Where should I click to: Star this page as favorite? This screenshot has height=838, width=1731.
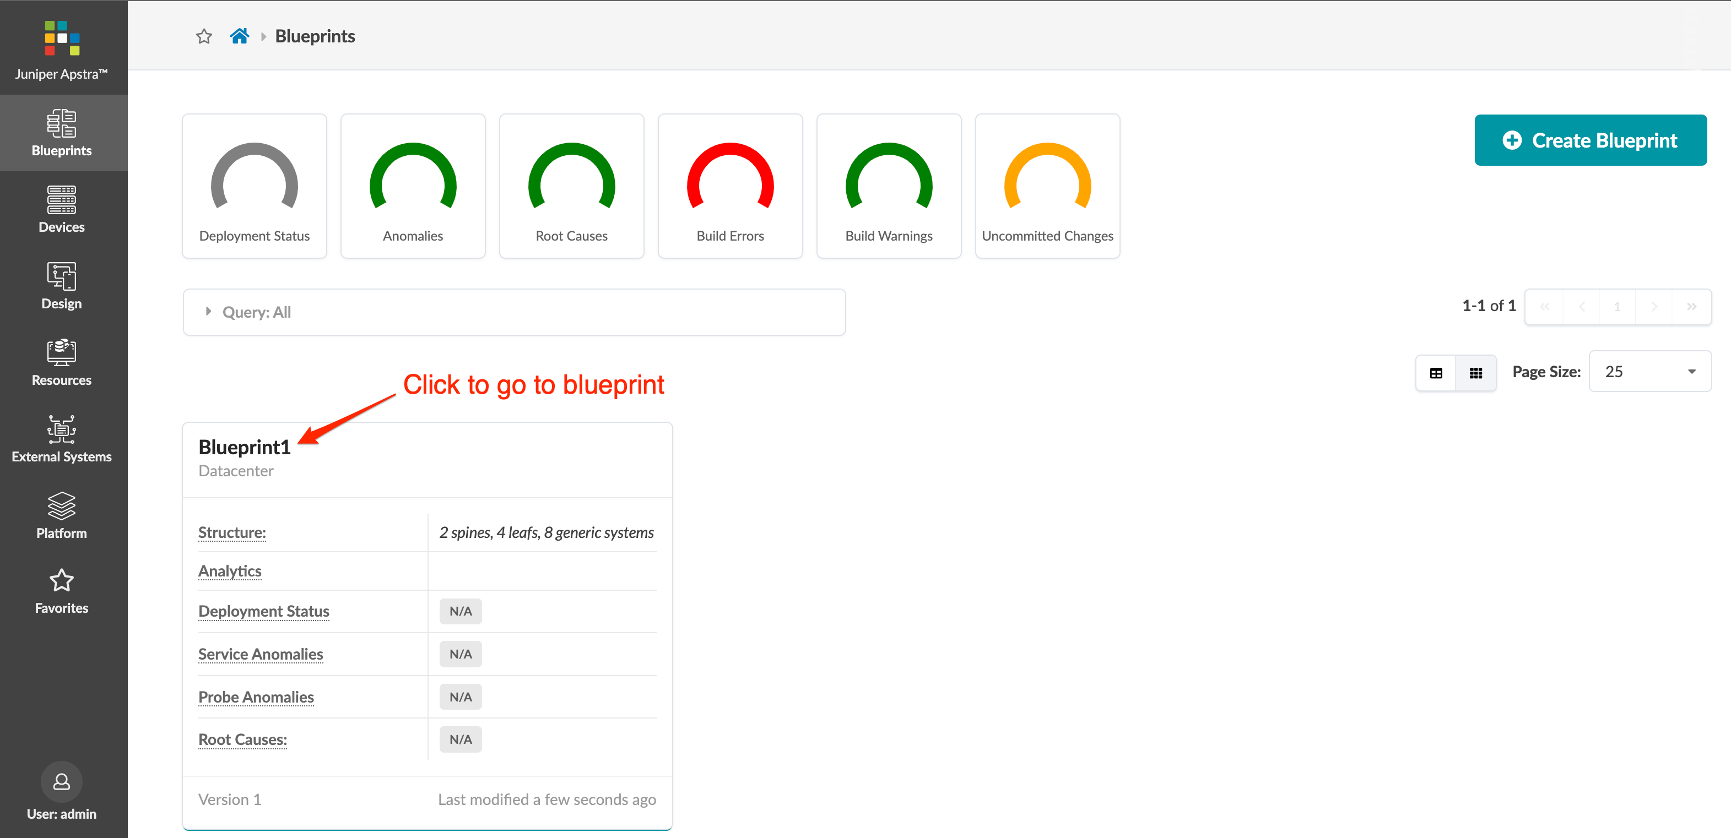pyautogui.click(x=204, y=36)
